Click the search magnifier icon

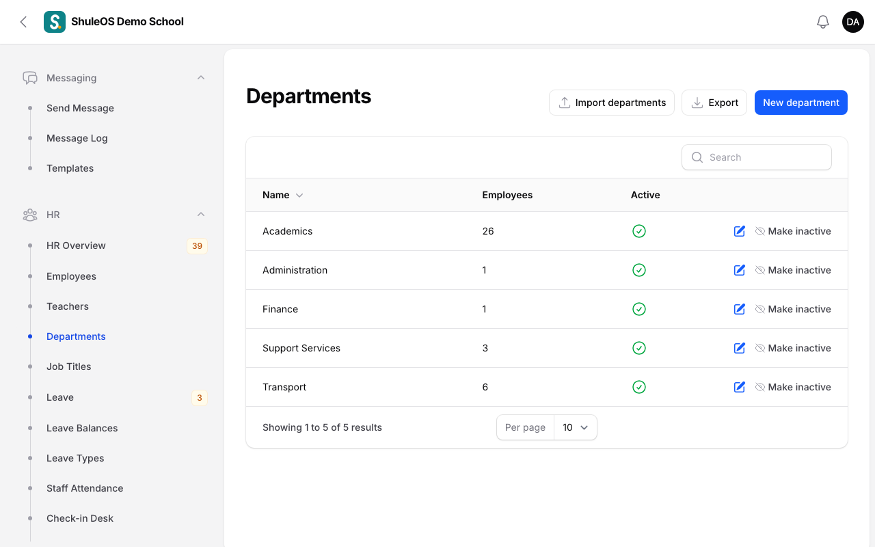697,157
